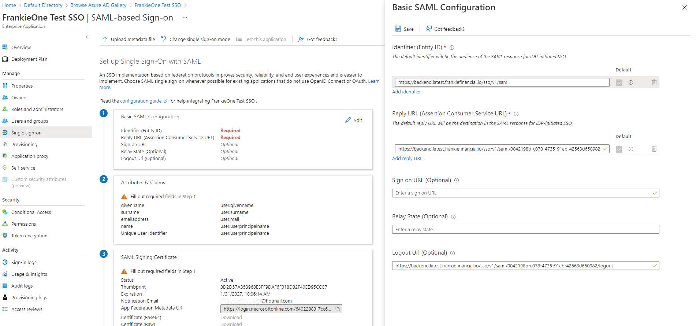Click the Upload metadata file icon
This screenshot has width=696, height=326.
(x=105, y=39)
